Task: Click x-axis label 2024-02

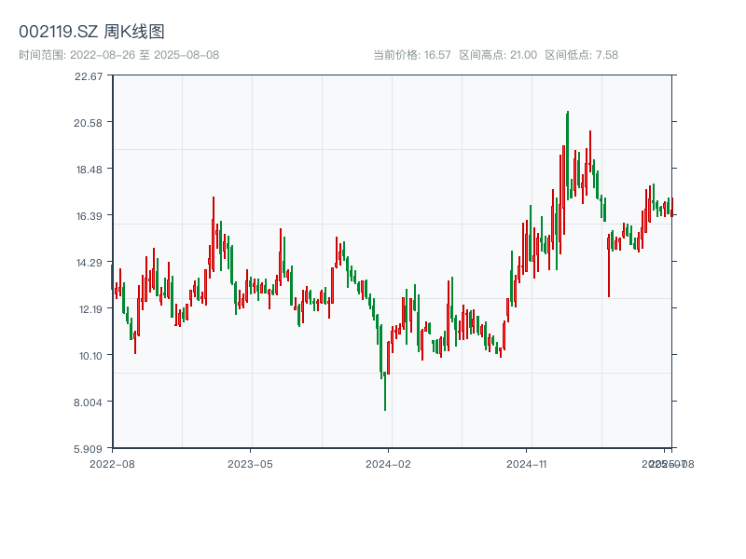Action: click(388, 464)
